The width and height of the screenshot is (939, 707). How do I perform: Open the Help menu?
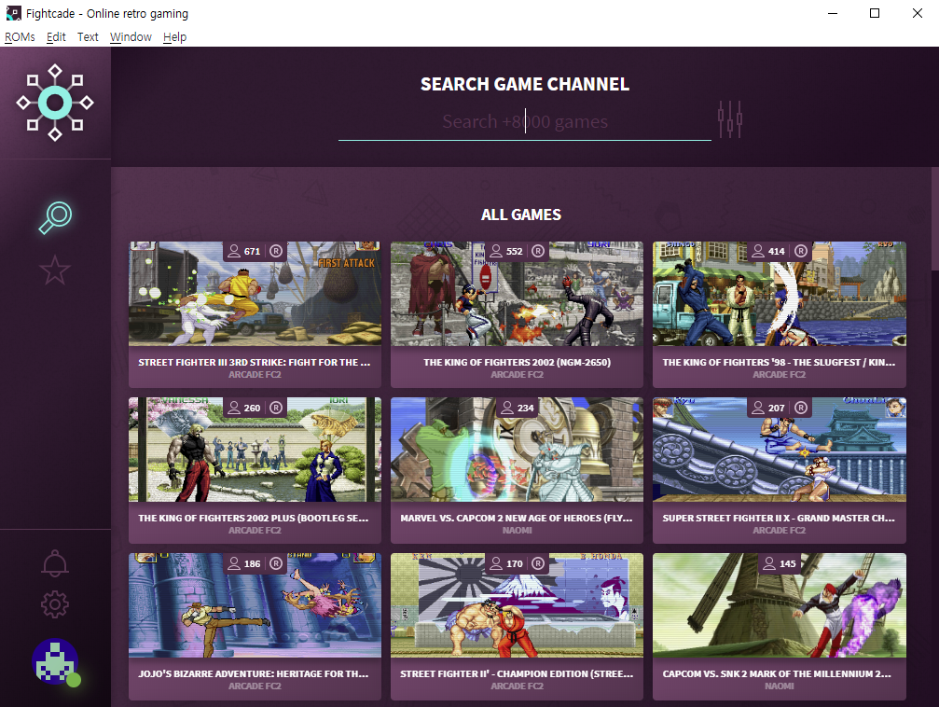pos(175,37)
